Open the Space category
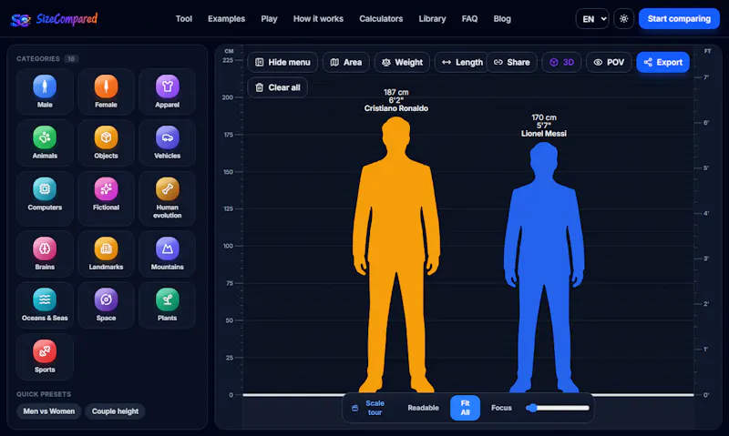 click(106, 305)
